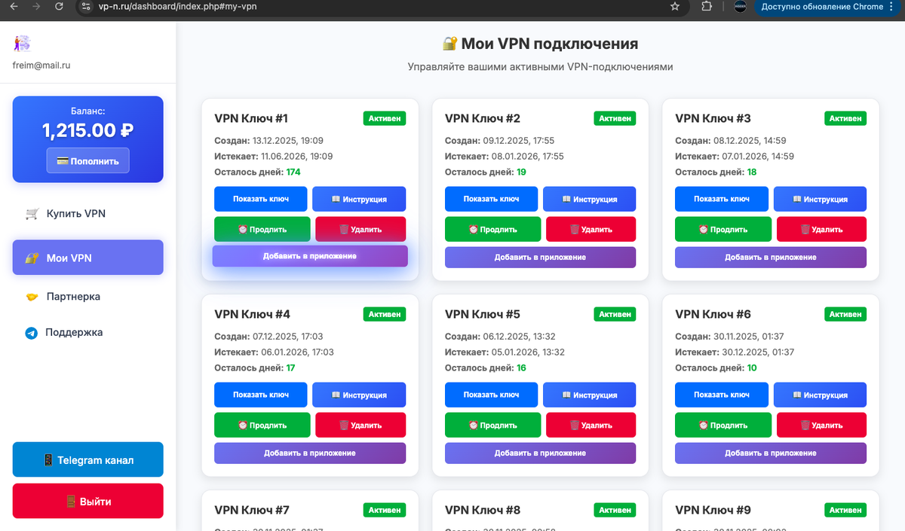
Task: Go back with the browser back arrow
Action: click(13, 7)
